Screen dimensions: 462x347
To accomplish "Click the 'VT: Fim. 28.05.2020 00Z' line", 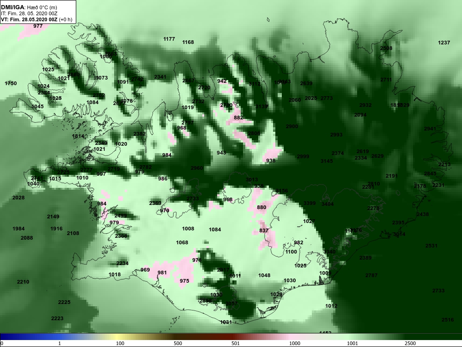I will pyautogui.click(x=29, y=20).
